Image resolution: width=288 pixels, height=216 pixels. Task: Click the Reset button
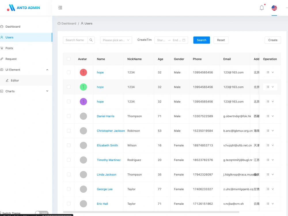tap(221, 40)
